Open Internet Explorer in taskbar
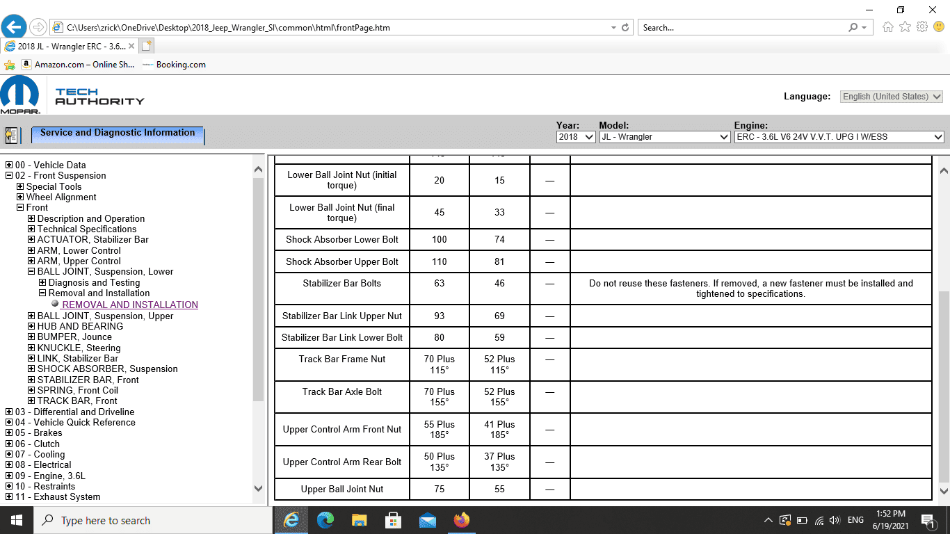This screenshot has width=950, height=534. tap(292, 520)
